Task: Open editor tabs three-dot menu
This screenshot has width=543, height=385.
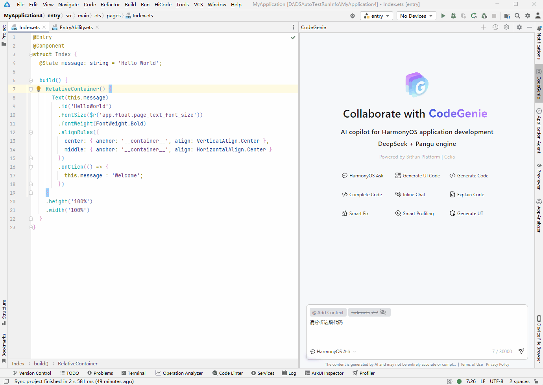Action: pos(294,27)
